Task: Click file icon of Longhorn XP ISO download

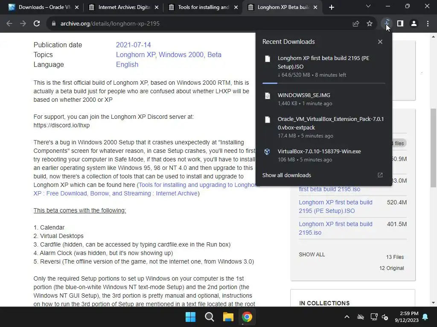Action: click(268, 59)
